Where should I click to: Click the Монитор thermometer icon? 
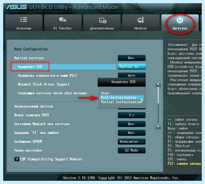pyautogui.click(x=141, y=20)
